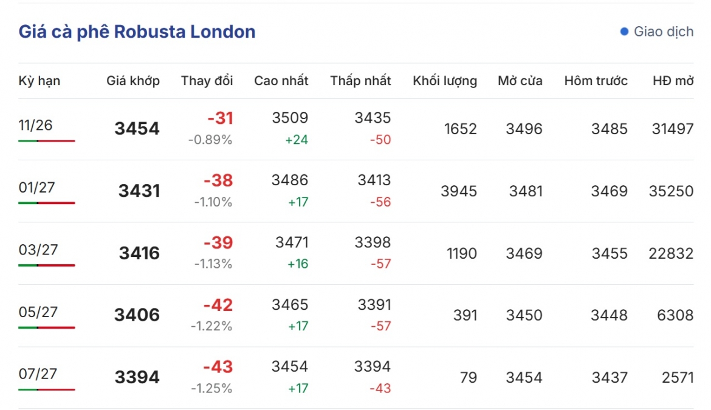The width and height of the screenshot is (711, 410).
Task: Click the blue Giao dịch status dot
Action: coord(624,31)
